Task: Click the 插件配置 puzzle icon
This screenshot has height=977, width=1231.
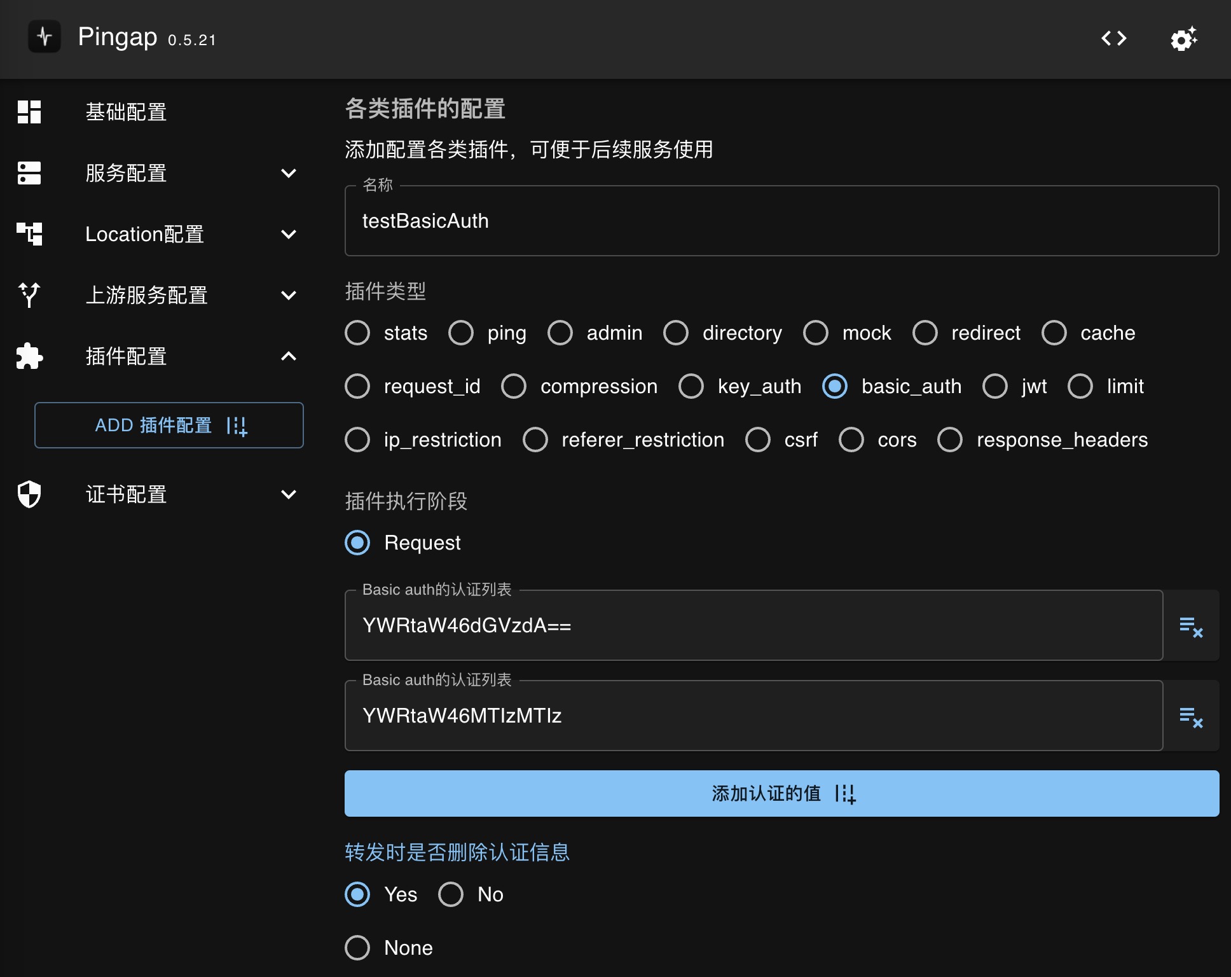Action: pos(29,356)
